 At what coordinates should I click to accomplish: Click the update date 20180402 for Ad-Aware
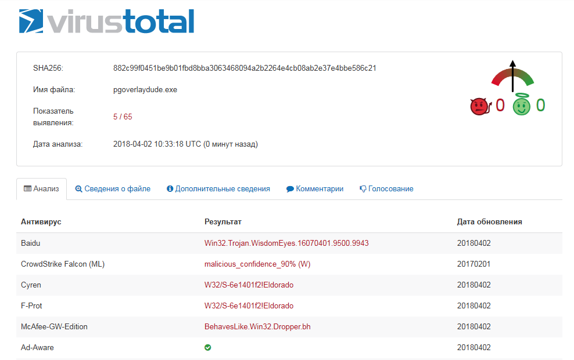point(473,347)
